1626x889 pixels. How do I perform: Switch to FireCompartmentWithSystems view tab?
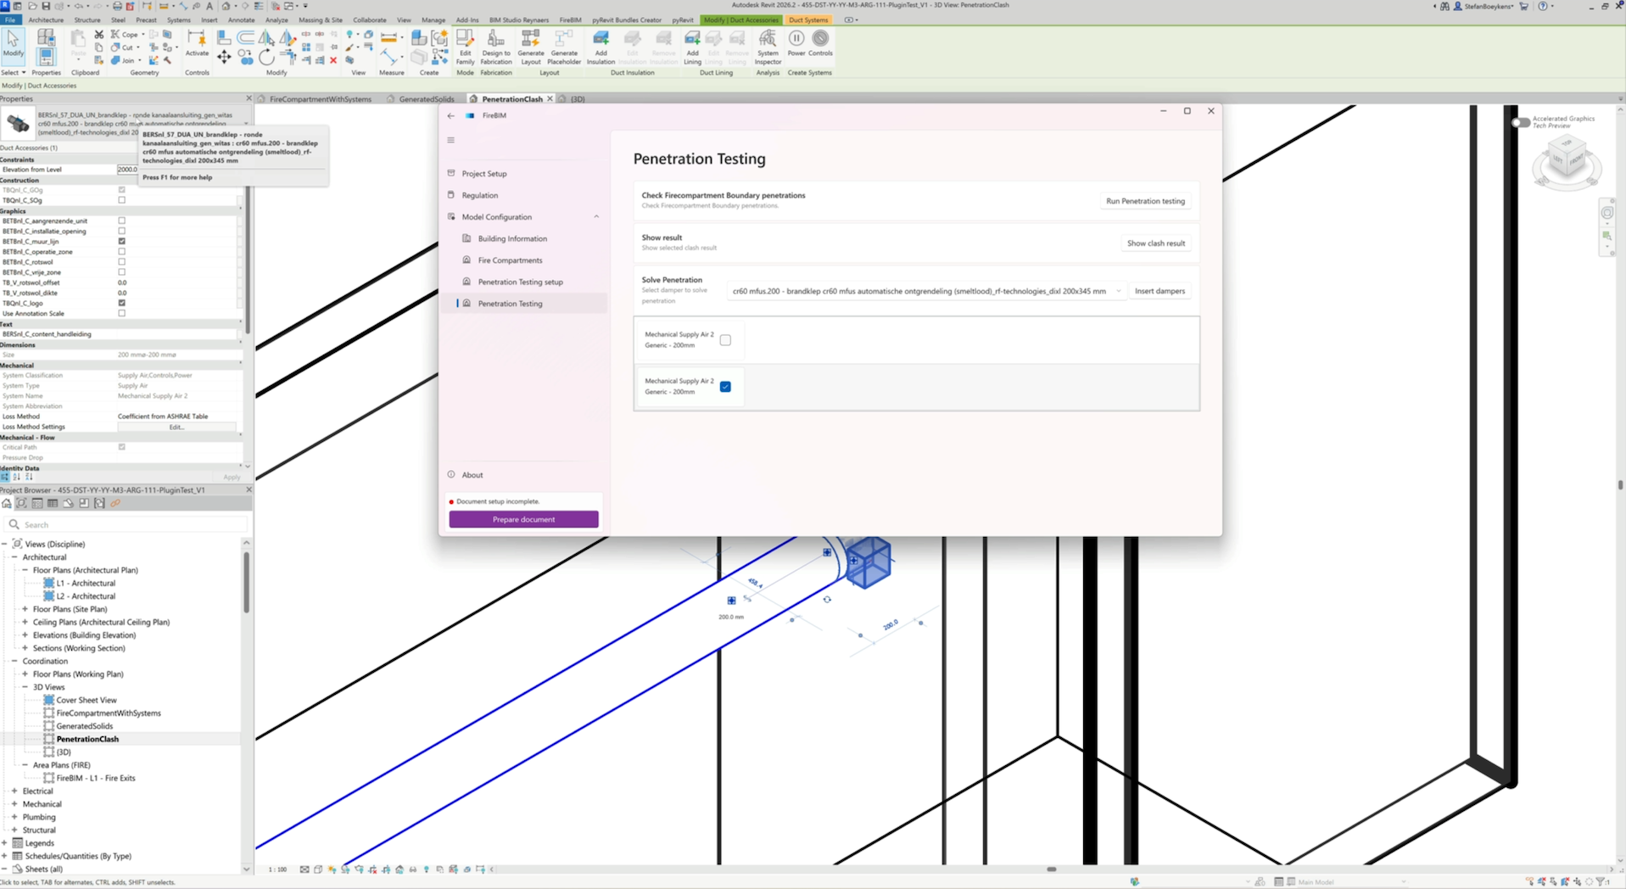(x=320, y=99)
